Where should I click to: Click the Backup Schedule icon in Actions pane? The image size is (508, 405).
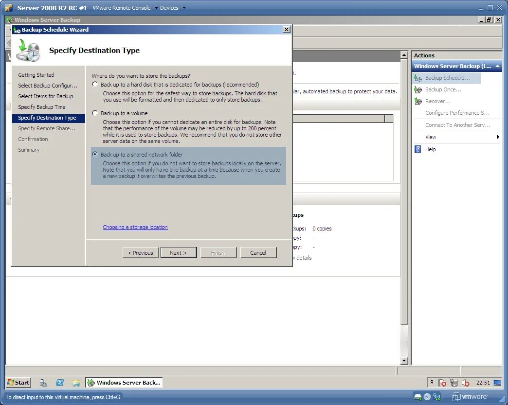418,78
